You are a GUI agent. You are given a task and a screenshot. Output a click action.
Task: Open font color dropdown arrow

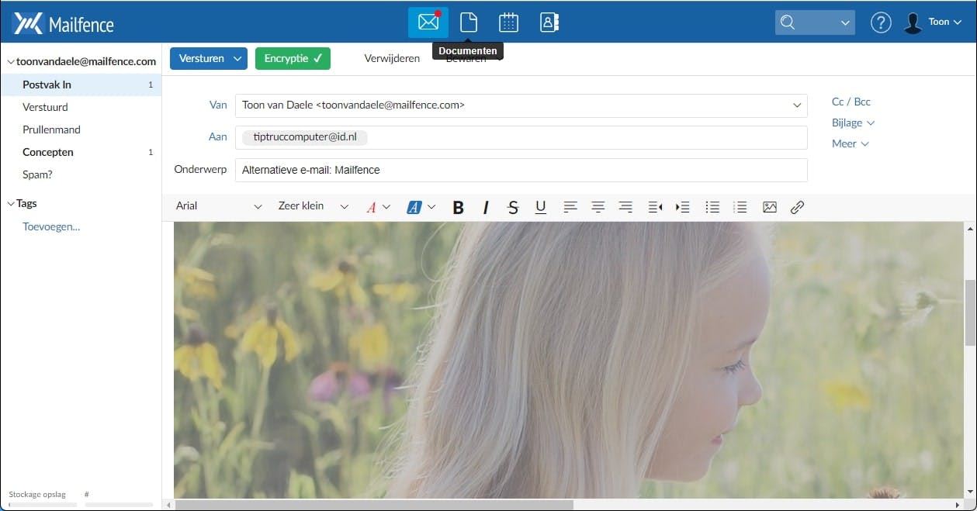click(386, 207)
